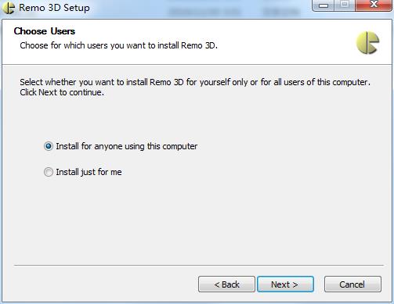This screenshot has height=304, width=394.
Task: Click the Remo 3D icon in title bar
Action: (x=9, y=8)
